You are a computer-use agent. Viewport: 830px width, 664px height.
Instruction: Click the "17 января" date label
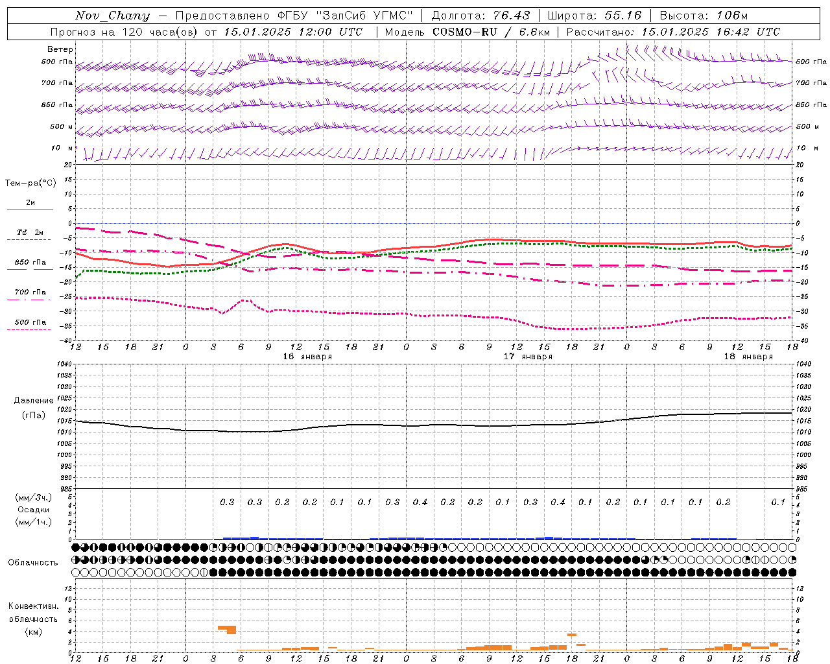point(528,356)
